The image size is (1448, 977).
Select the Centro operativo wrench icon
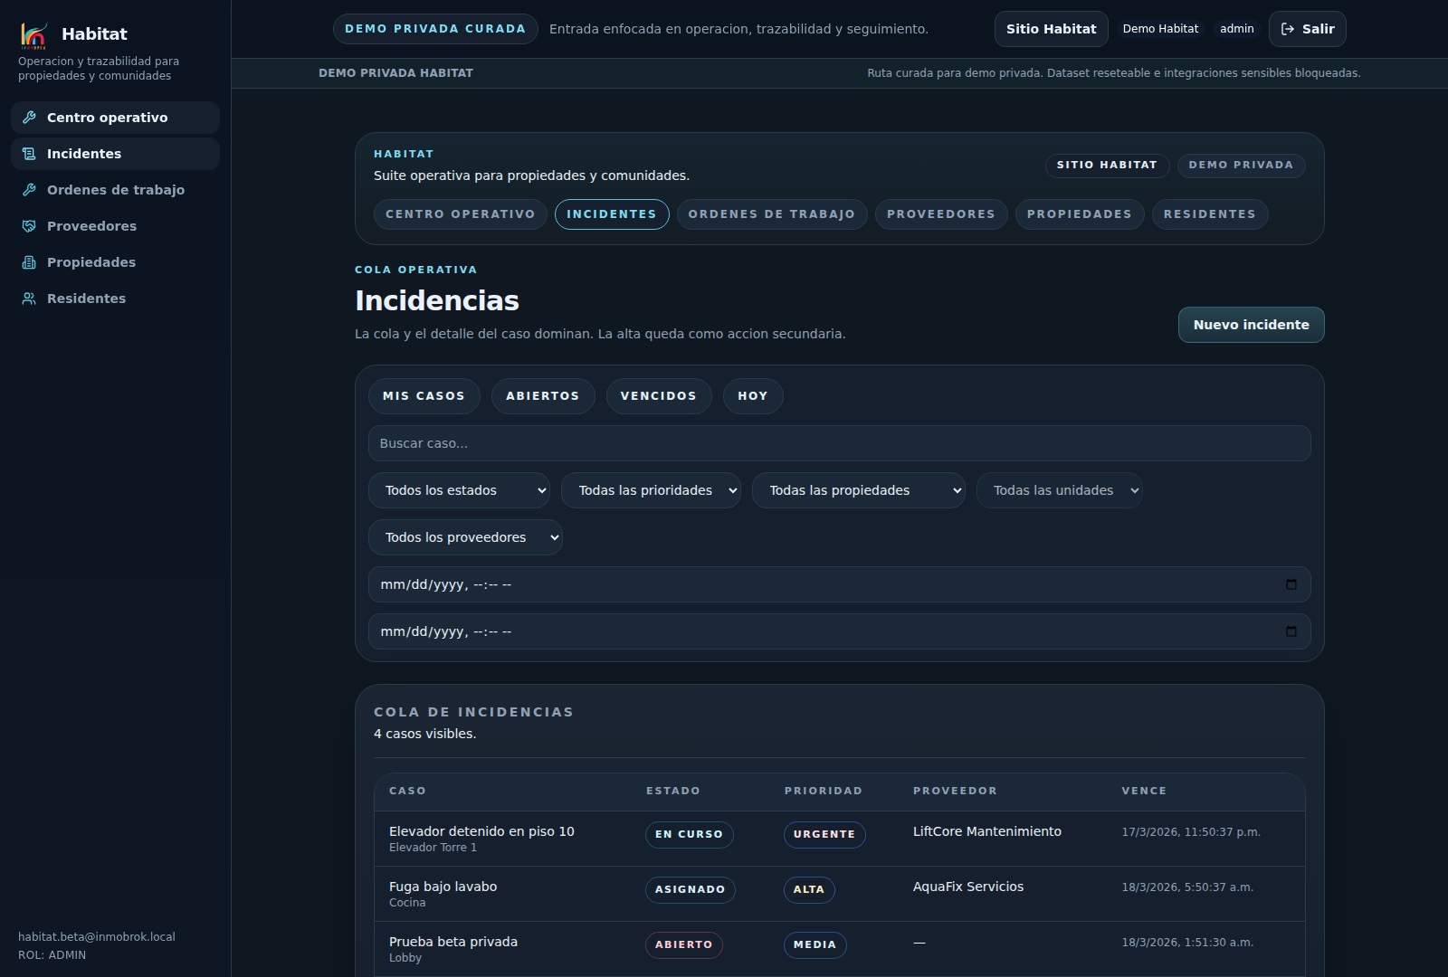29,118
